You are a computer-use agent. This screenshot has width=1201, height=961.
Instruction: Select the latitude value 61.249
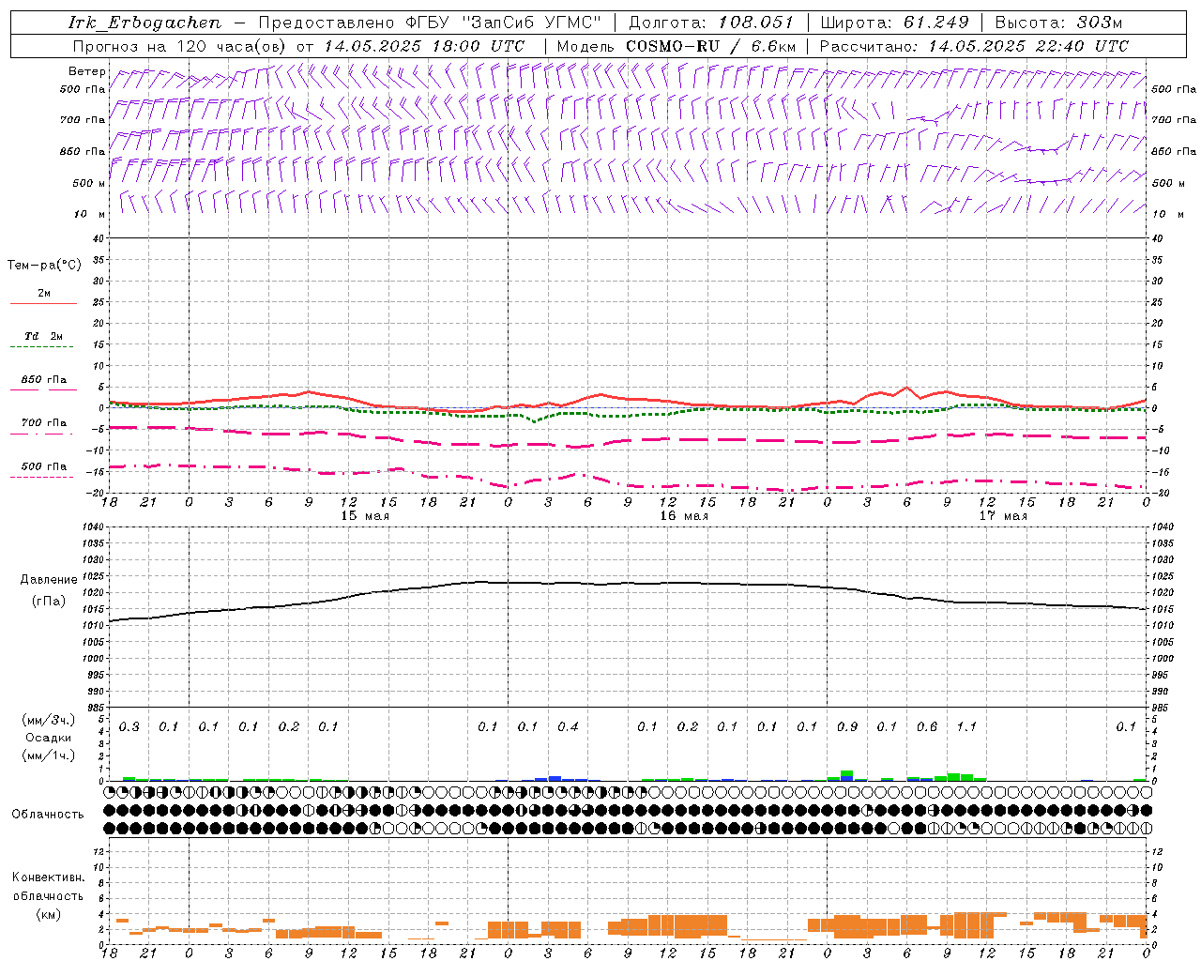pos(936,23)
